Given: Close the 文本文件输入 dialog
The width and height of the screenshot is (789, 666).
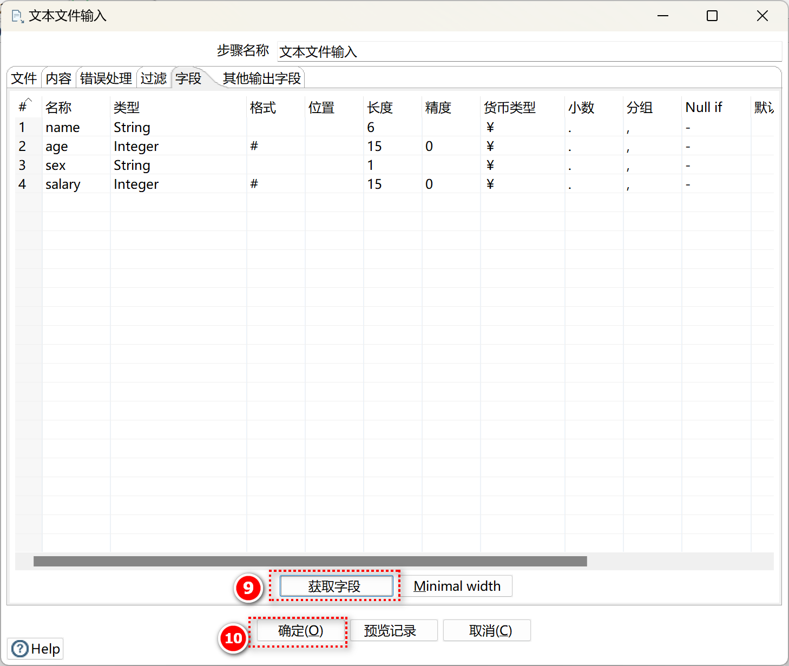Looking at the screenshot, I should click(x=762, y=16).
